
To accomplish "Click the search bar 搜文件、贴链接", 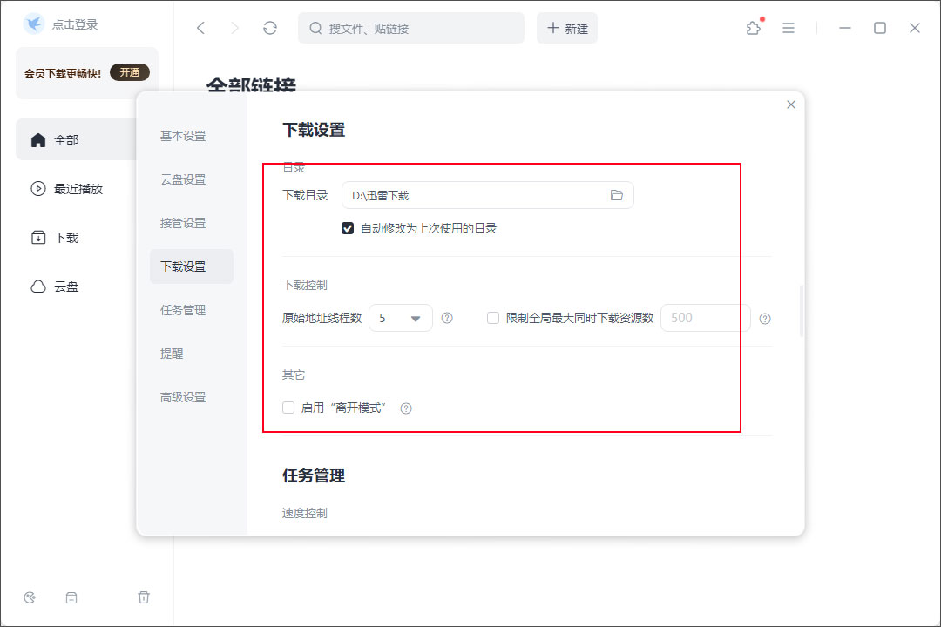I will [410, 28].
